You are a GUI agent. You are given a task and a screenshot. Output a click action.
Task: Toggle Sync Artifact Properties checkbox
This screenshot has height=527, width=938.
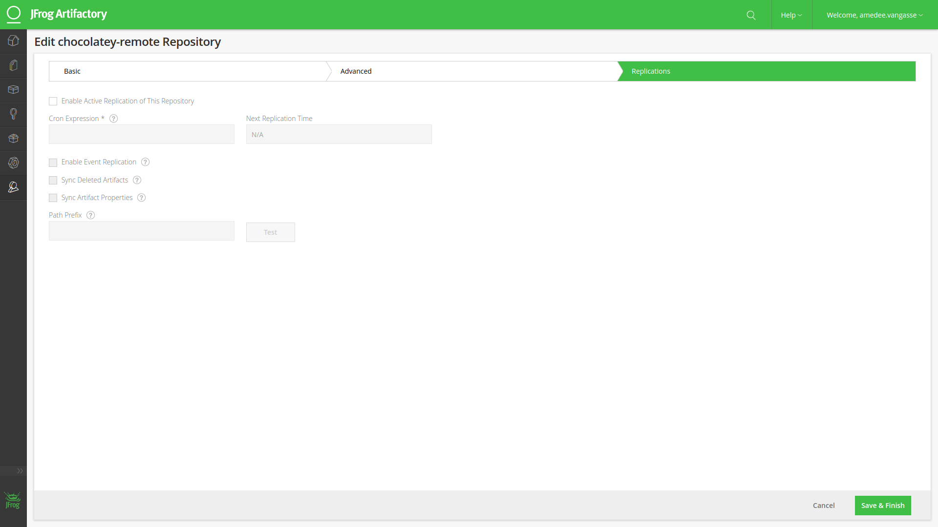click(x=53, y=198)
